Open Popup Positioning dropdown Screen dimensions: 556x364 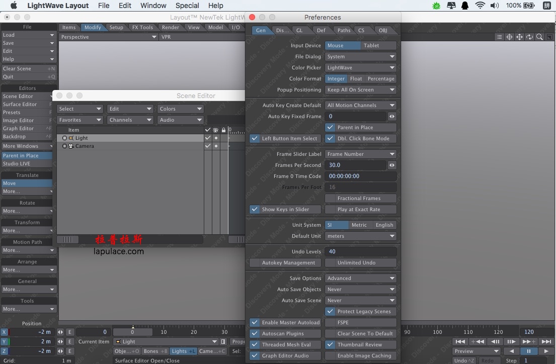[x=361, y=89]
